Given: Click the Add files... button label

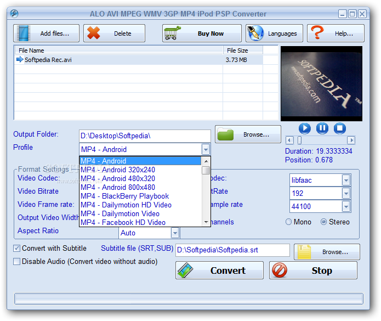Looking at the screenshot, I should pos(55,33).
